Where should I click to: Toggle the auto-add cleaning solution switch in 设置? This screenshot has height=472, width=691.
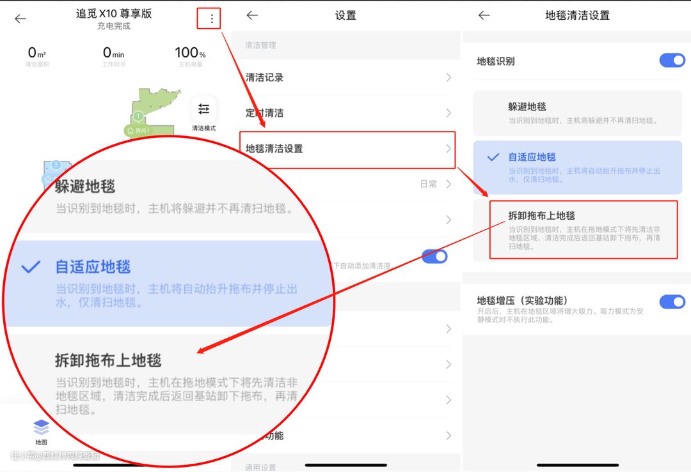(x=435, y=257)
